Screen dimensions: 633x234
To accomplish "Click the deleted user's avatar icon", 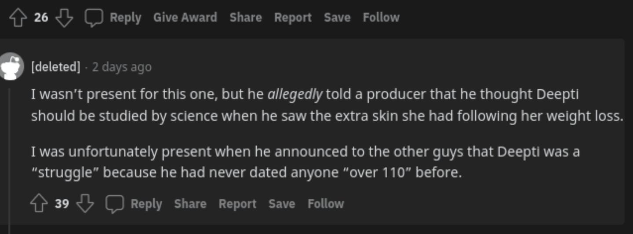I will coord(12,66).
